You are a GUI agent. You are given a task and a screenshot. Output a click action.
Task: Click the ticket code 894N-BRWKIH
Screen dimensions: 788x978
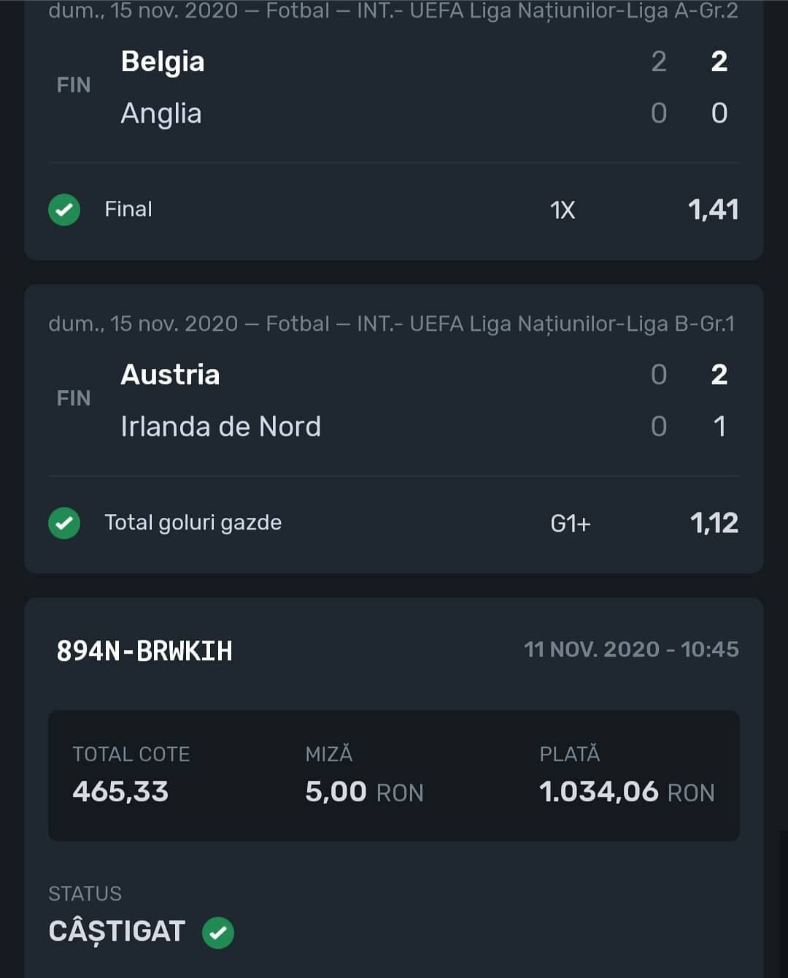(144, 651)
